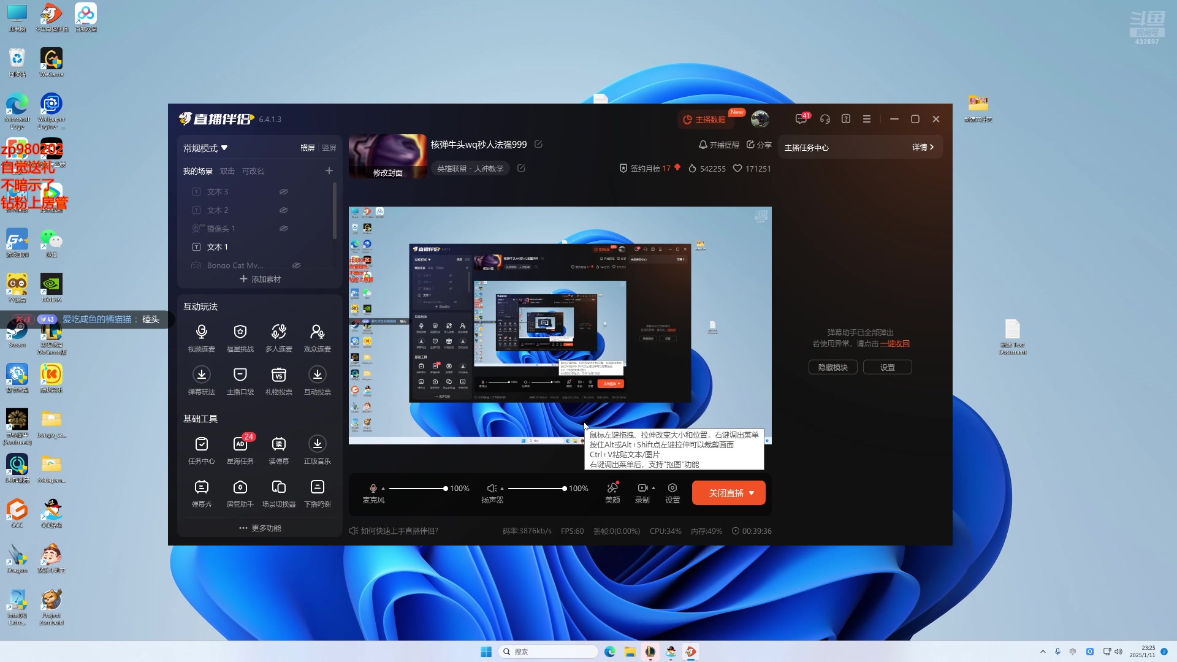Open dropdown arrow on 关闭直播 button
The image size is (1177, 662).
[x=752, y=493]
